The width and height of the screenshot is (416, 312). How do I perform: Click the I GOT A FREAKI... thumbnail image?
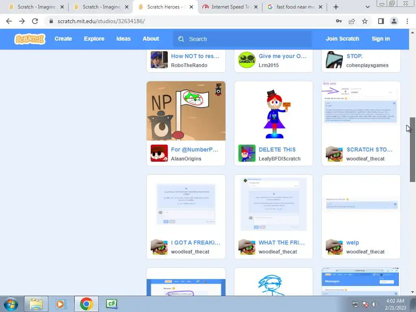[x=186, y=204]
